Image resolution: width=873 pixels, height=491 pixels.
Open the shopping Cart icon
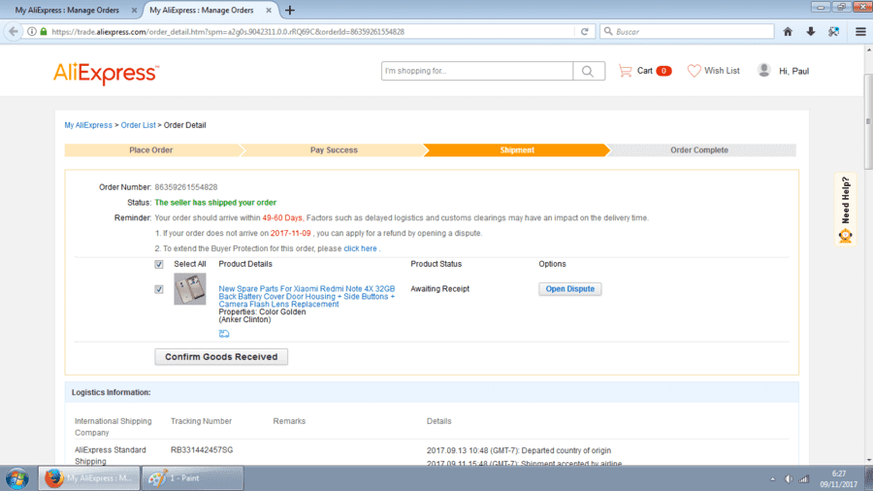[626, 71]
